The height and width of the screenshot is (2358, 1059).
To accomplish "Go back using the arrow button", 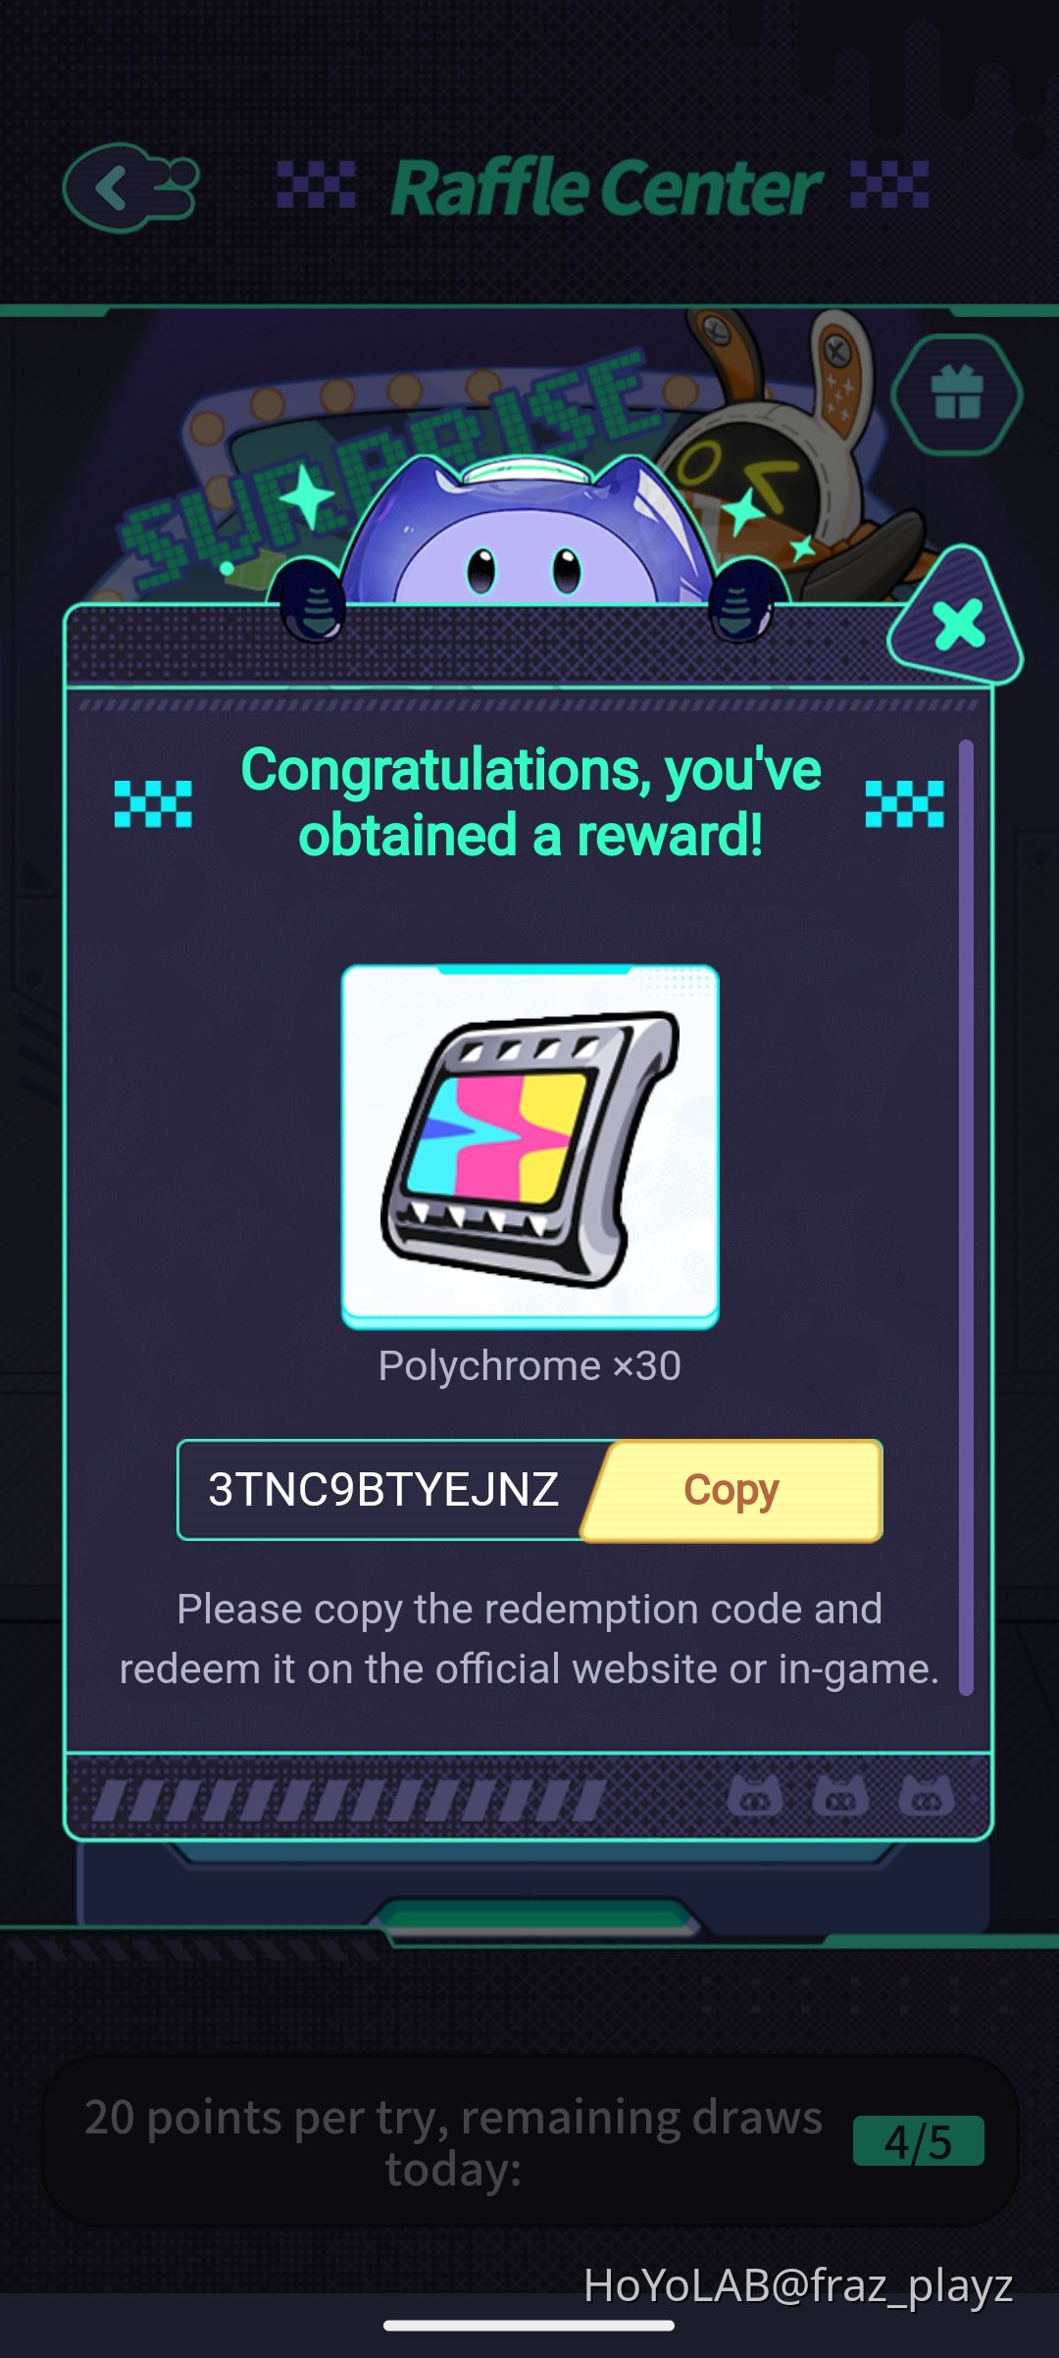I will [x=130, y=187].
